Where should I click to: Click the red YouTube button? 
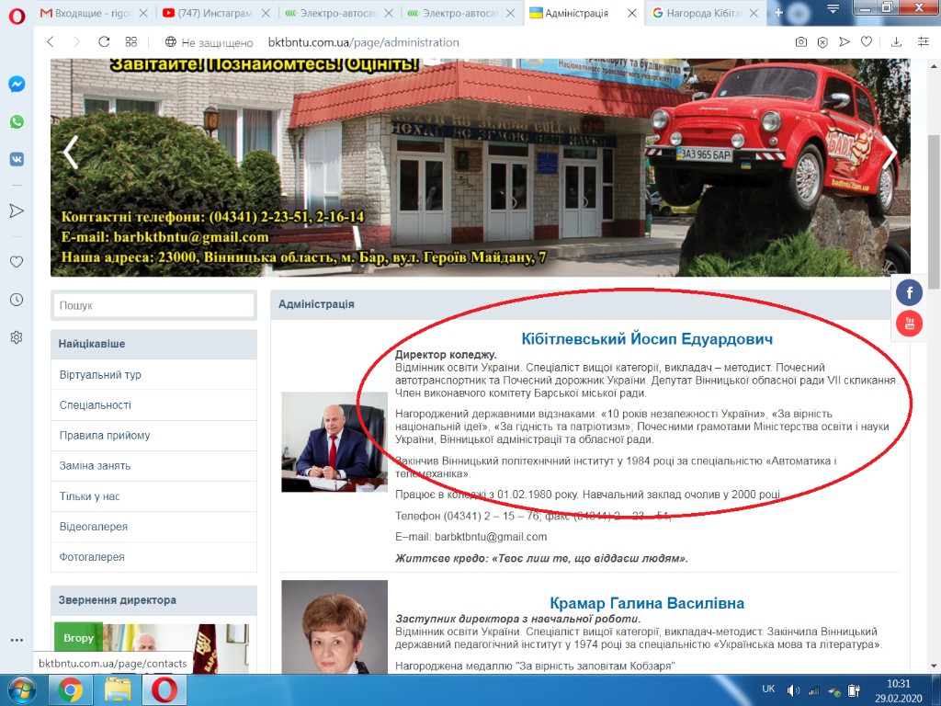click(x=909, y=324)
